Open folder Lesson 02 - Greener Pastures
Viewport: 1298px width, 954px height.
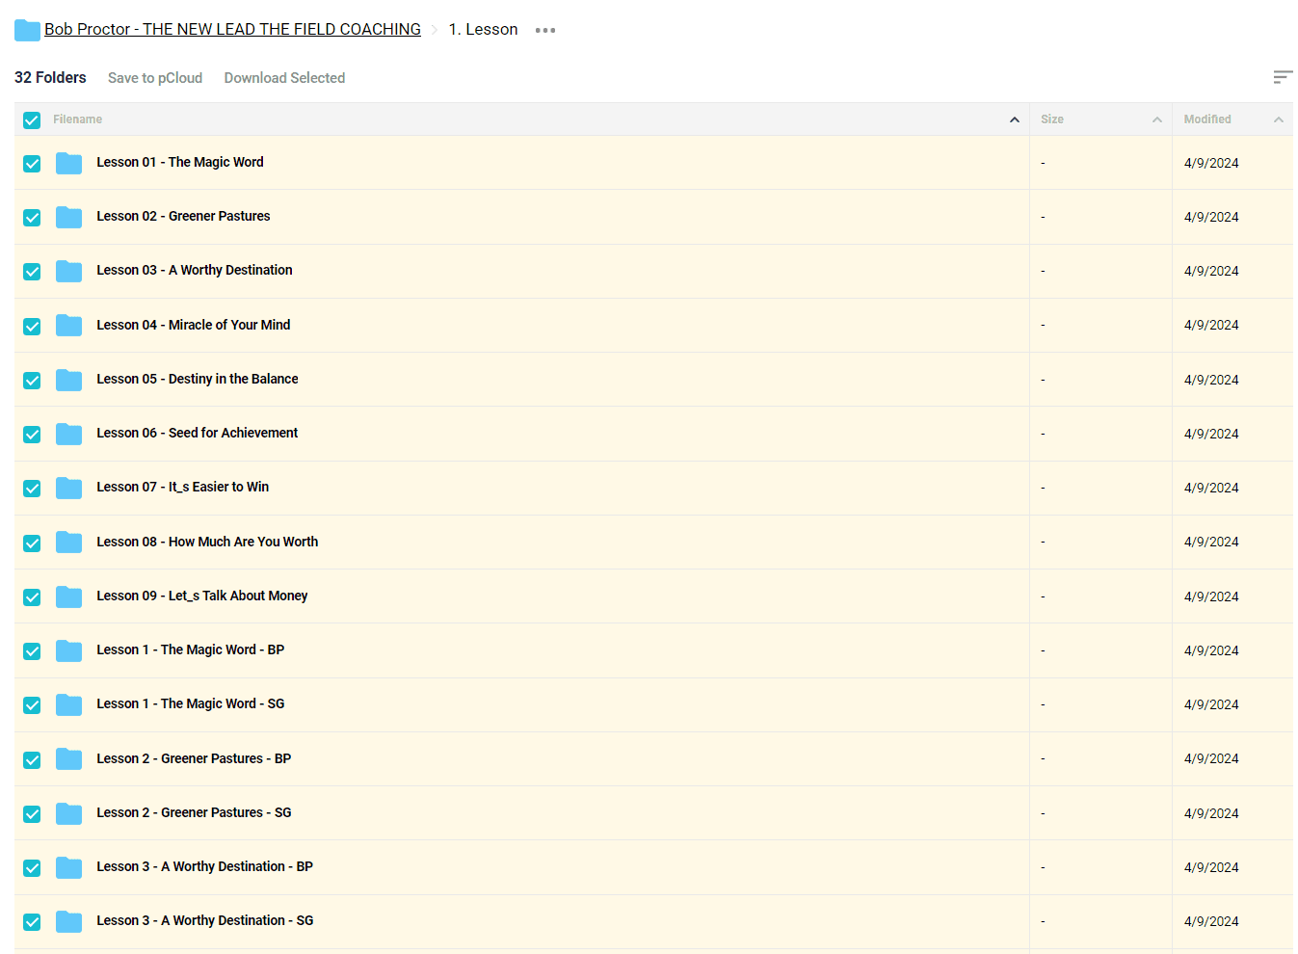pos(183,216)
